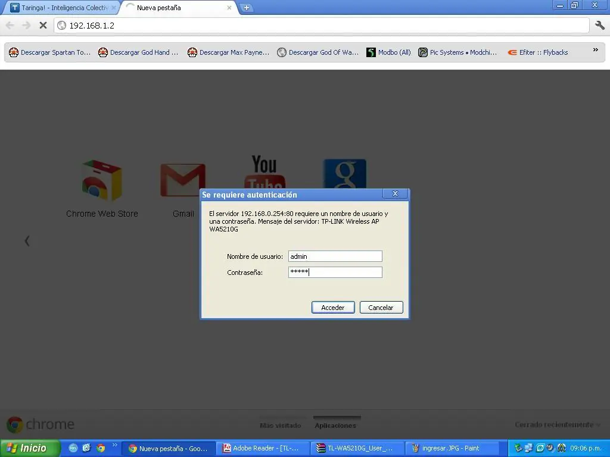610x457 pixels.
Task: Open TL-WA5210G_User taskbar item
Action: [x=357, y=449]
